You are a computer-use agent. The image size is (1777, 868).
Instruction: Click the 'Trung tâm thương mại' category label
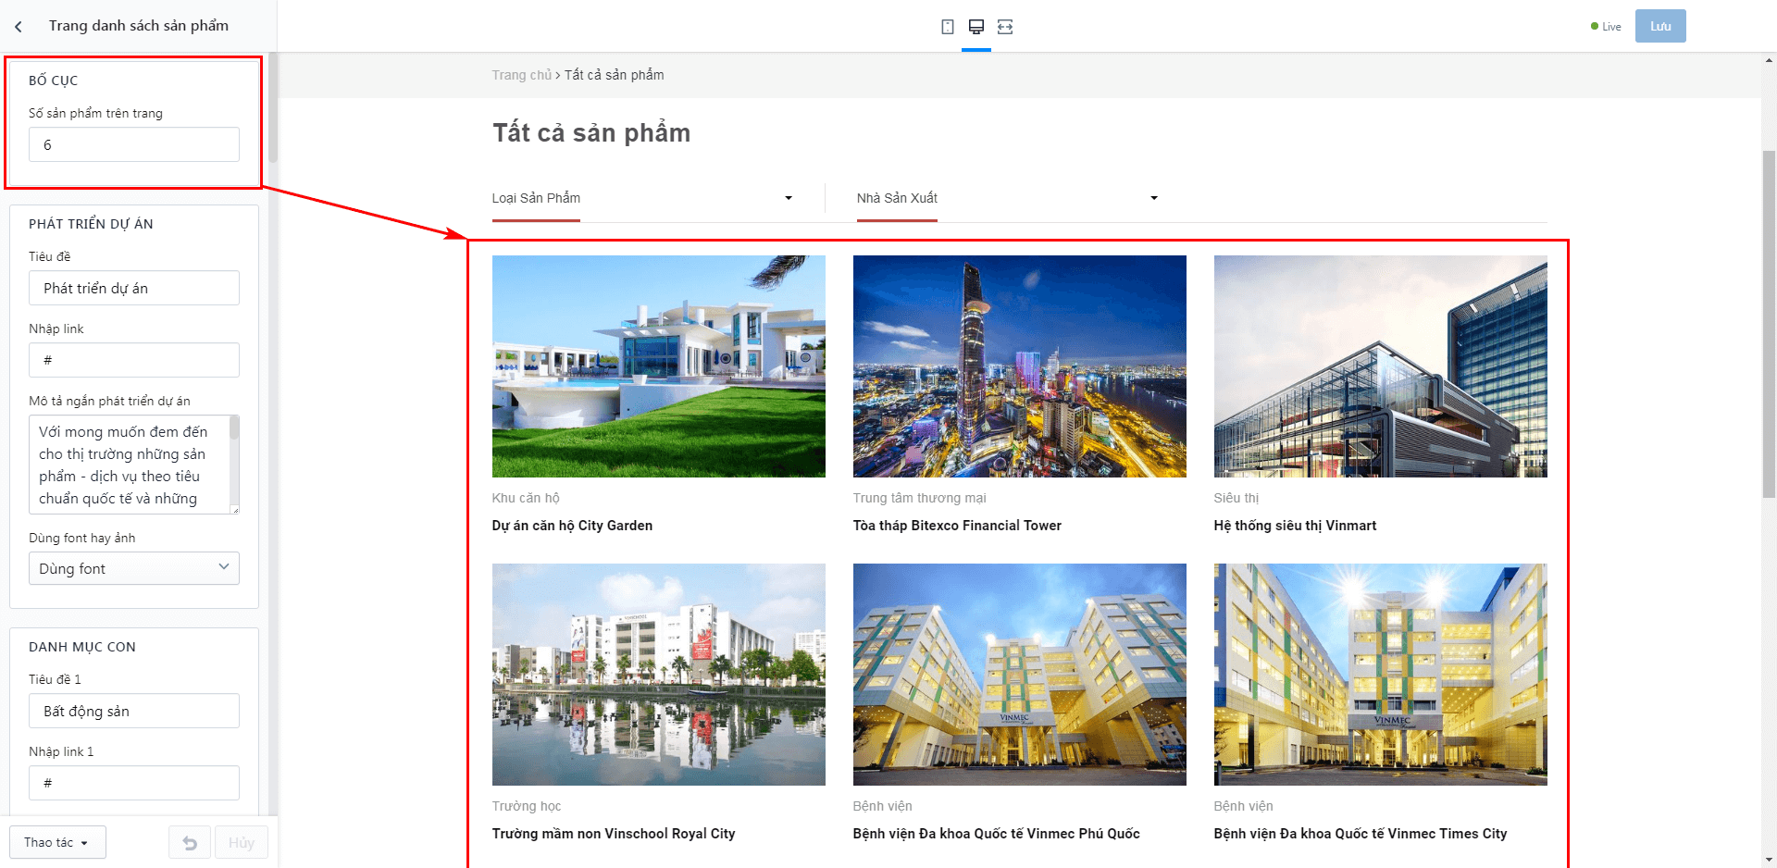point(920,498)
